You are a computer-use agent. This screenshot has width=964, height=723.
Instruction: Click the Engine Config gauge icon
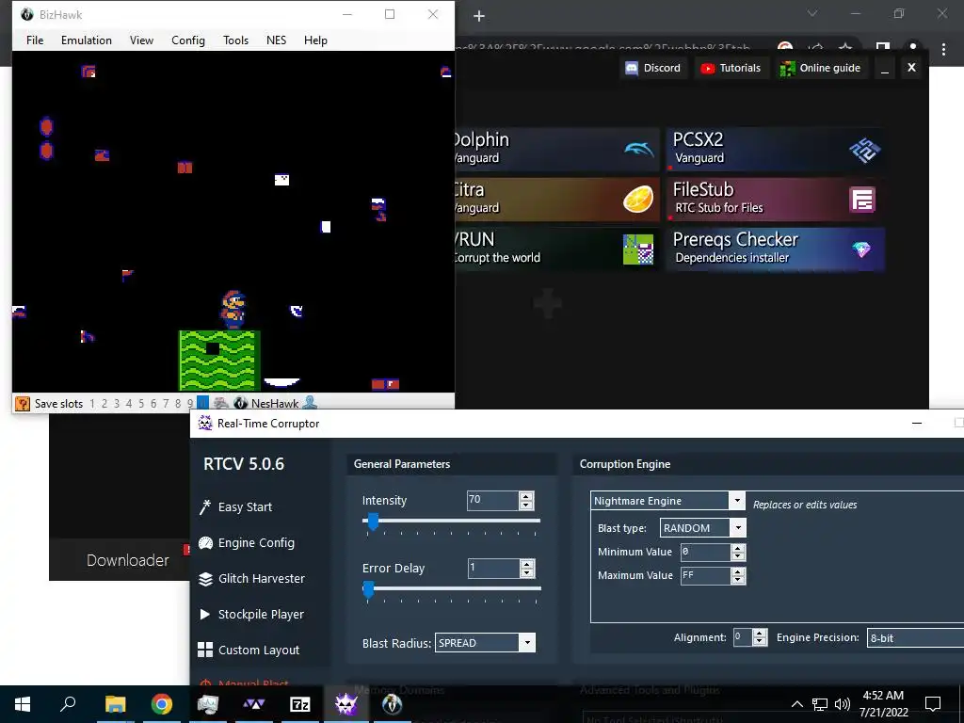pos(205,543)
